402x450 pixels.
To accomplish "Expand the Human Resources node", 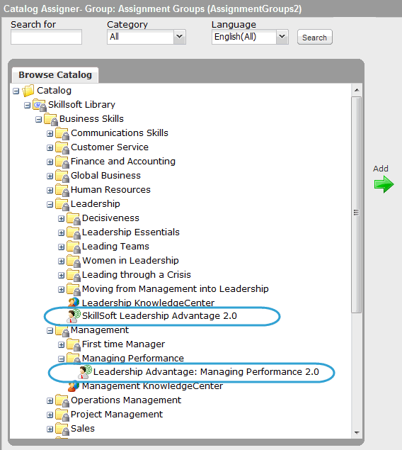I will [50, 190].
